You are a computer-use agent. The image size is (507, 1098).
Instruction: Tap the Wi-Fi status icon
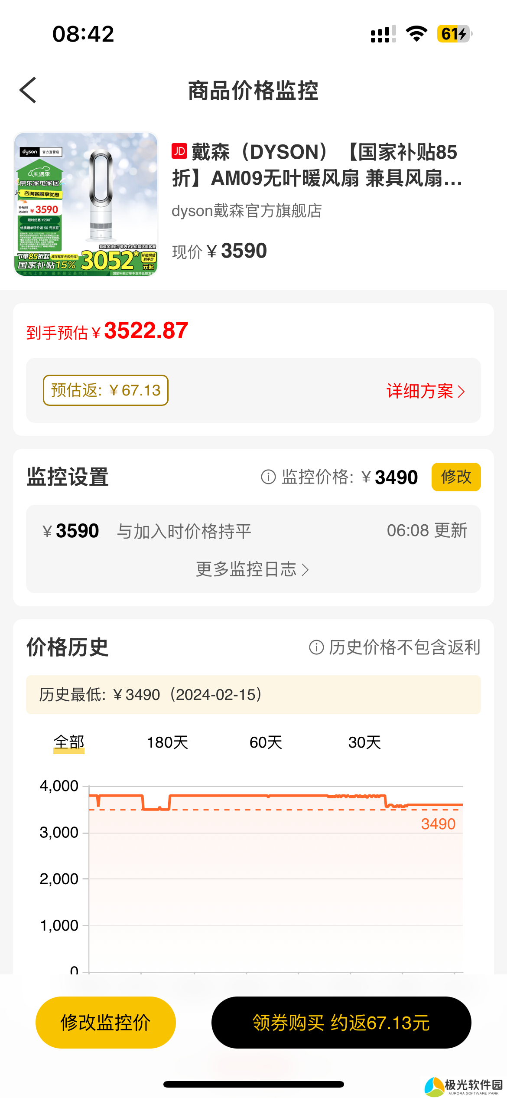pyautogui.click(x=416, y=34)
